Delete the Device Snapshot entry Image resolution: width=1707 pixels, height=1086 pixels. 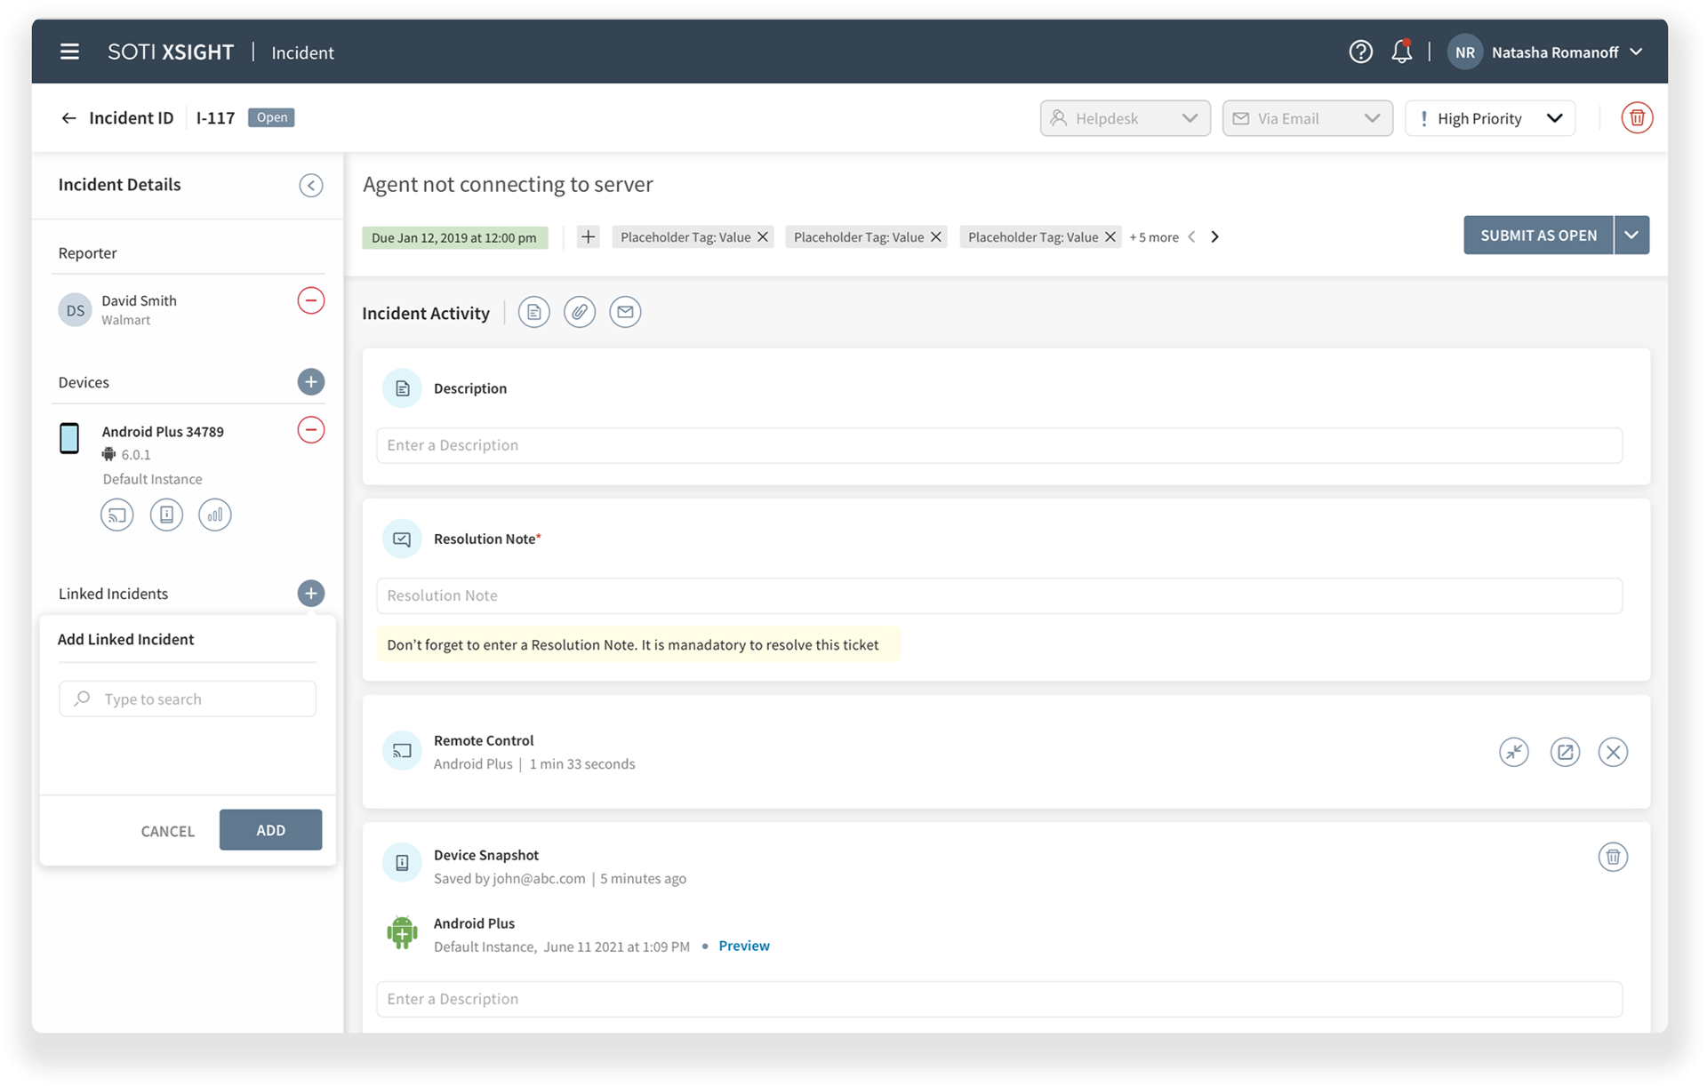1613,857
